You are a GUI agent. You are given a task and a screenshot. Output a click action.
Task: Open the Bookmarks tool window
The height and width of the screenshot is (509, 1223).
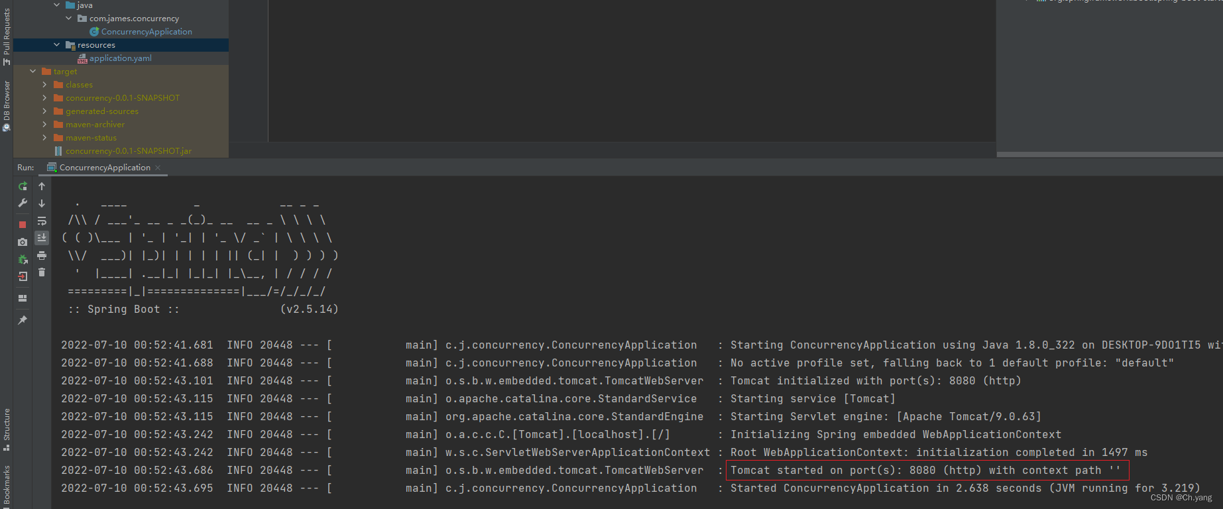[x=7, y=486]
